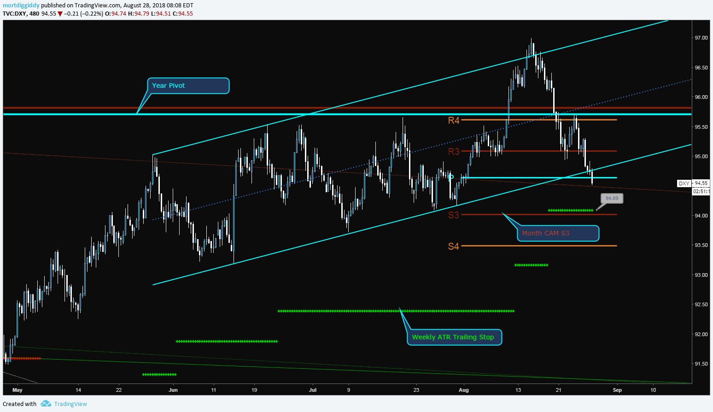Select the Month CAM S3 callout label
This screenshot has height=412, width=713.
pos(558,233)
